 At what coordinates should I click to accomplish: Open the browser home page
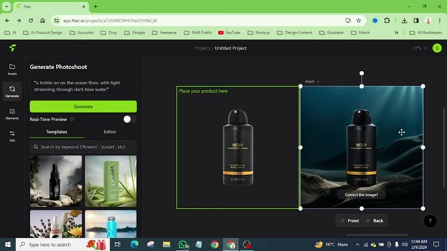tap(43, 20)
